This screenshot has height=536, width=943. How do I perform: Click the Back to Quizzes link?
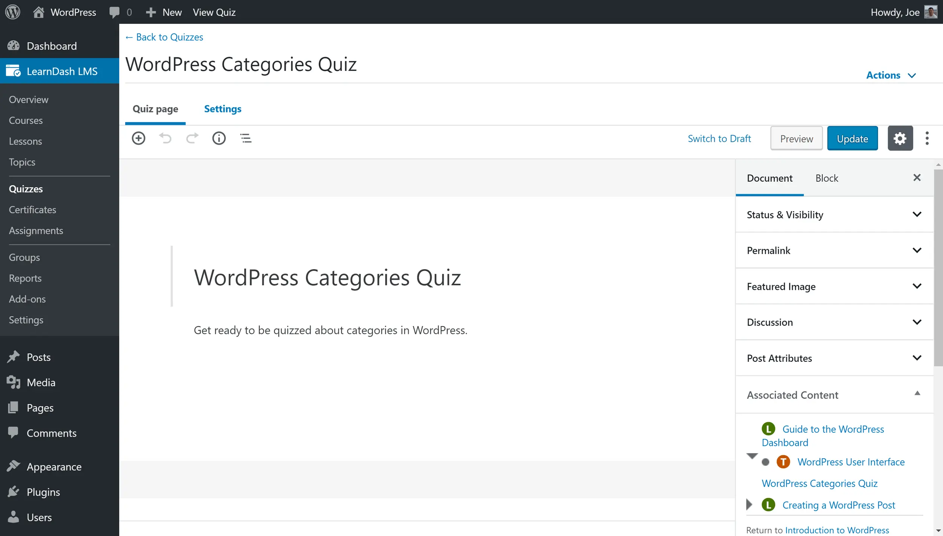point(164,37)
